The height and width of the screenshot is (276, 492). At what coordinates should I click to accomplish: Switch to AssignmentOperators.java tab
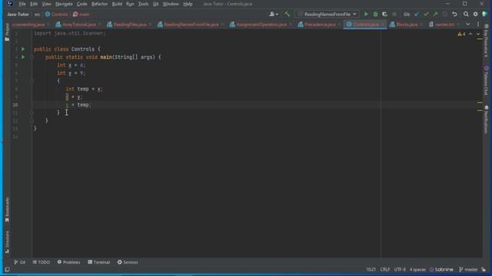[261, 25]
